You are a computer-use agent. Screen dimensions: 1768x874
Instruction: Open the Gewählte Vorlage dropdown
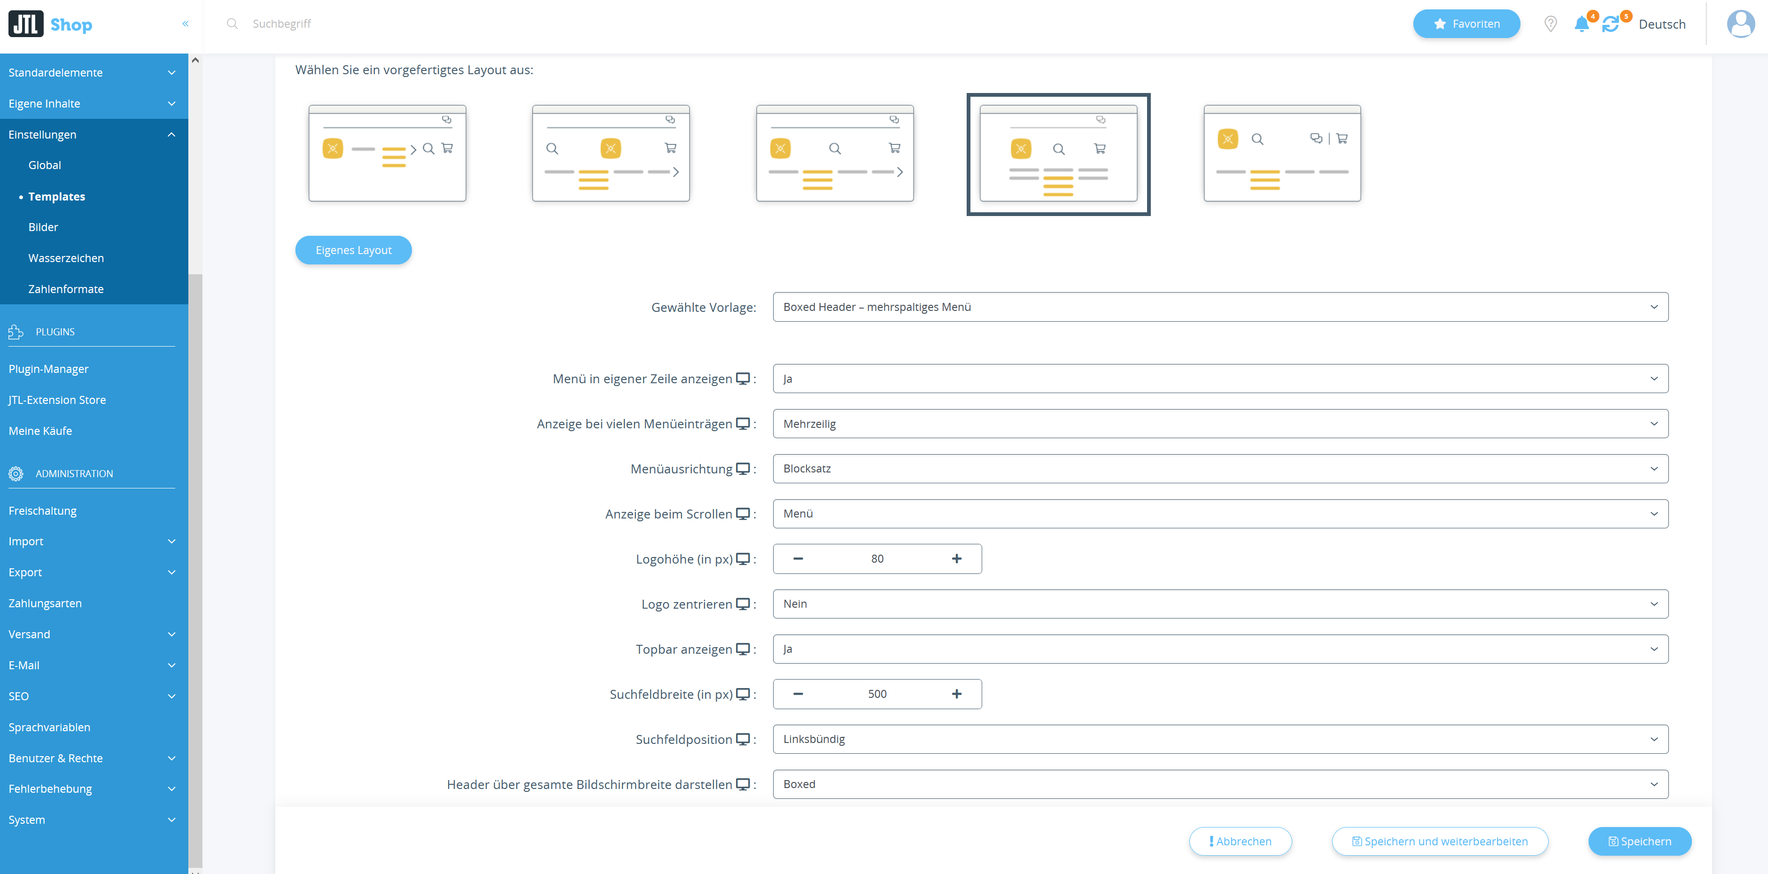1220,307
